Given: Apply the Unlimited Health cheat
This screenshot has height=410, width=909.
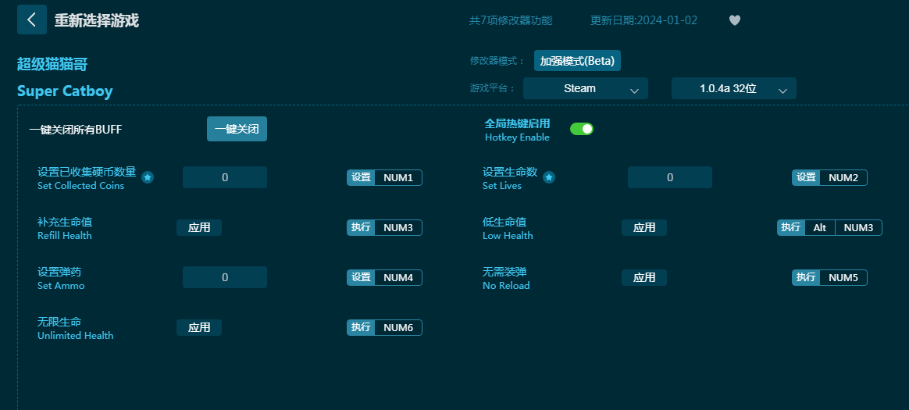Looking at the screenshot, I should click(199, 328).
